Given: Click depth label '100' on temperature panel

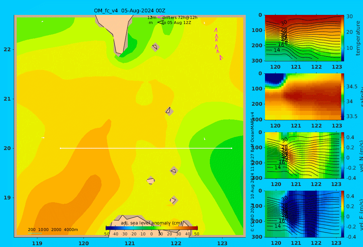Looking at the screenshot, I should pyautogui.click(x=257, y=30).
